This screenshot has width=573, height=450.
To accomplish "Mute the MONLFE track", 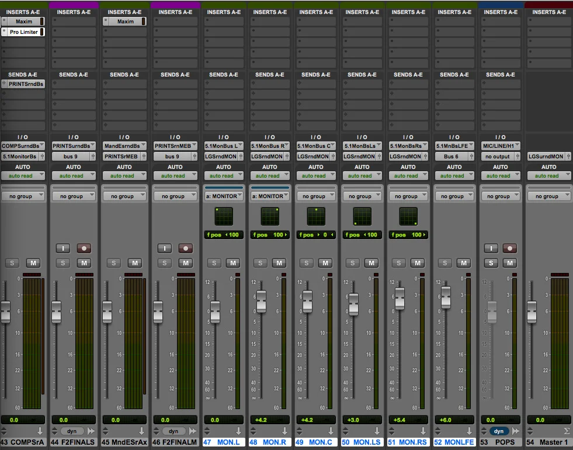I will 464,263.
